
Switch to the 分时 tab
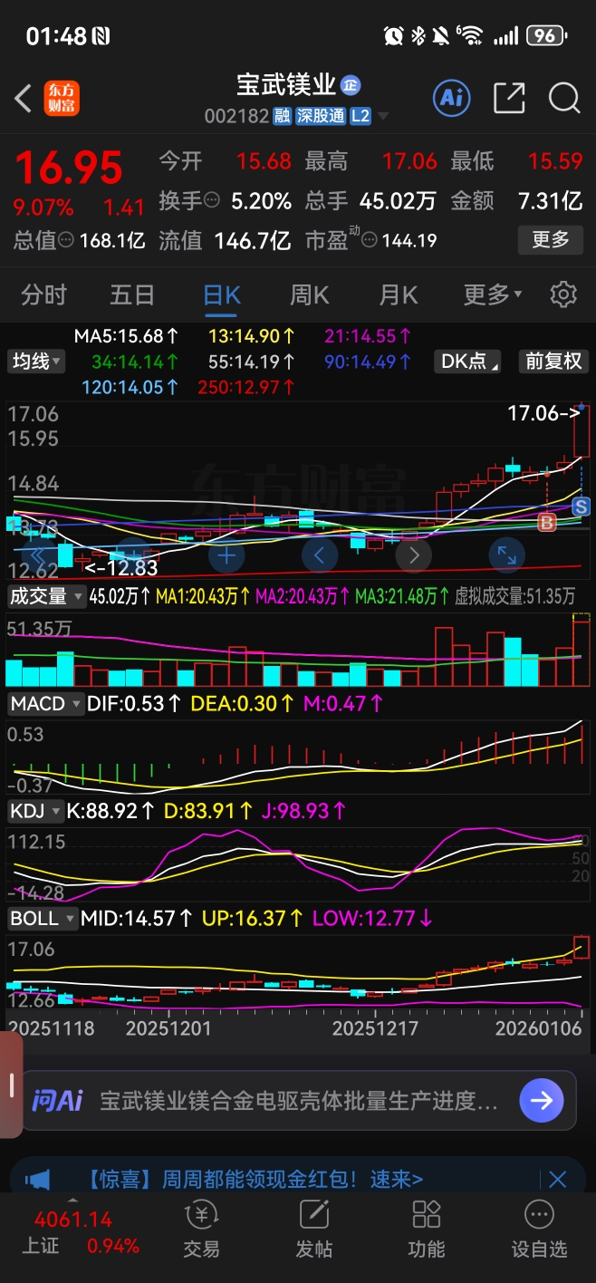44,294
